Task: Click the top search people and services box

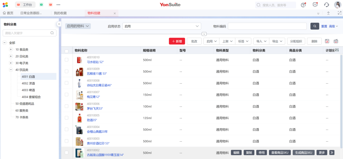Action: pyautogui.click(x=275, y=5)
